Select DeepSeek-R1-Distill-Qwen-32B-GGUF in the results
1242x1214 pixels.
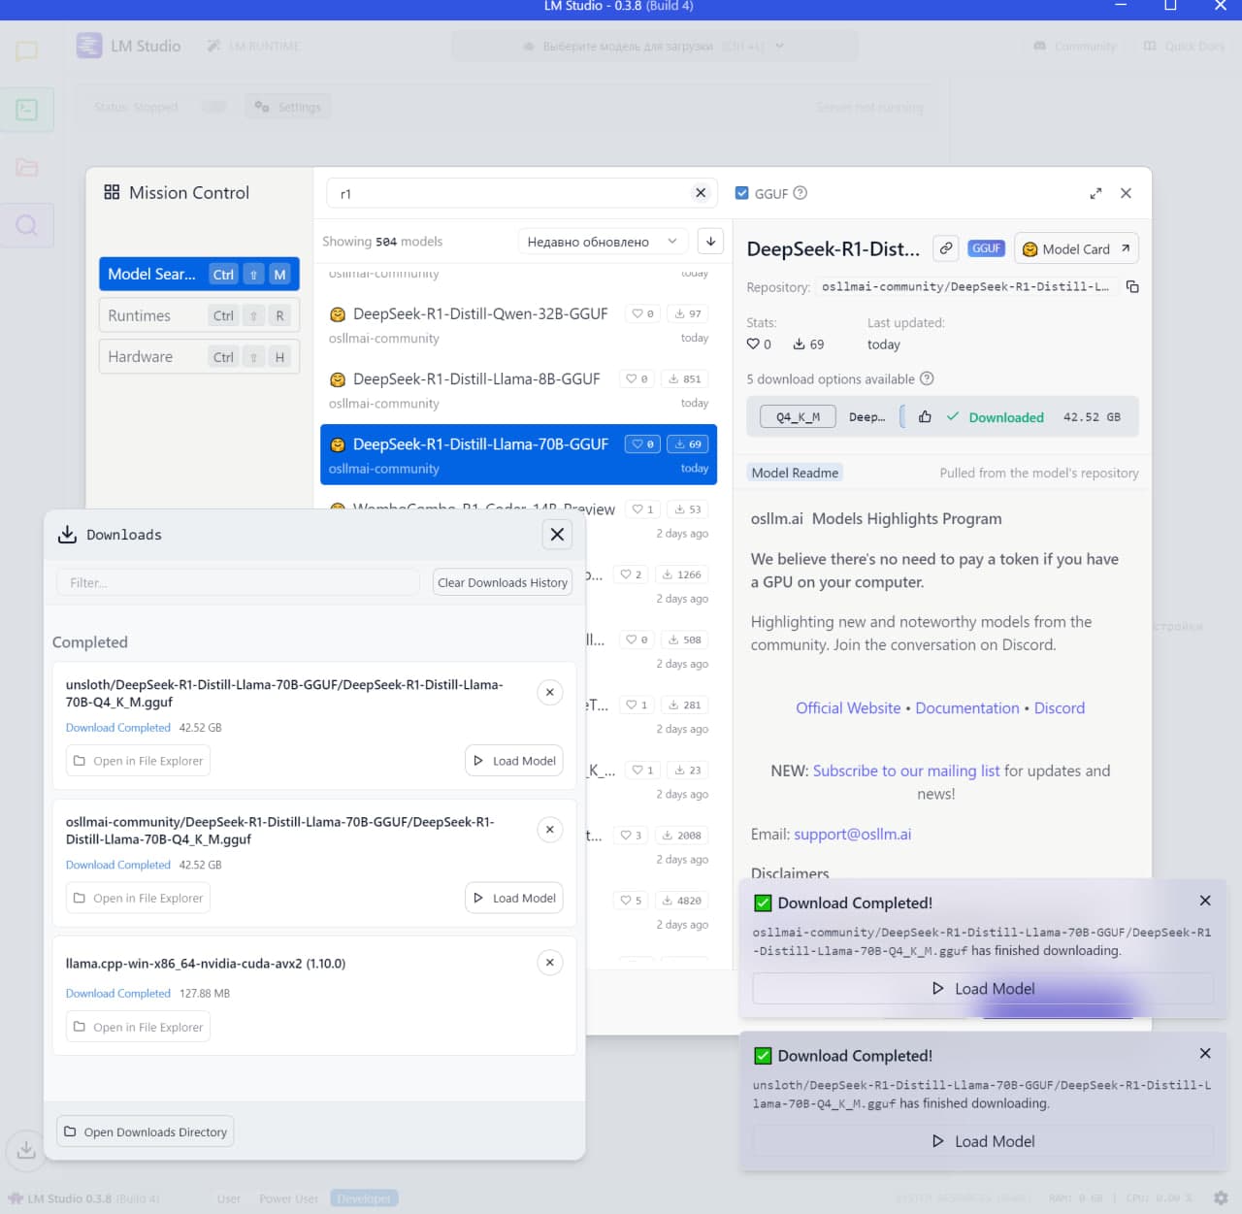(518, 326)
